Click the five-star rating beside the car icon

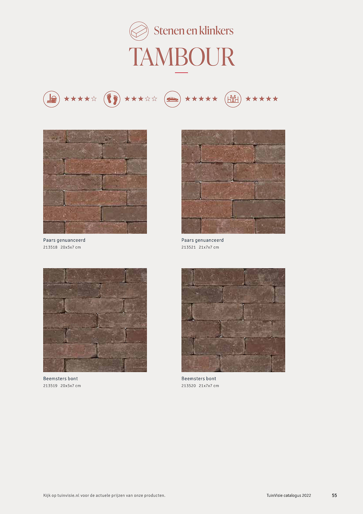201,99
